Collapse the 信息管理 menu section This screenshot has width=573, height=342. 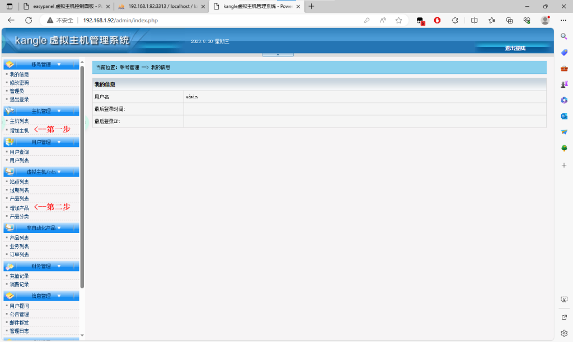59,296
